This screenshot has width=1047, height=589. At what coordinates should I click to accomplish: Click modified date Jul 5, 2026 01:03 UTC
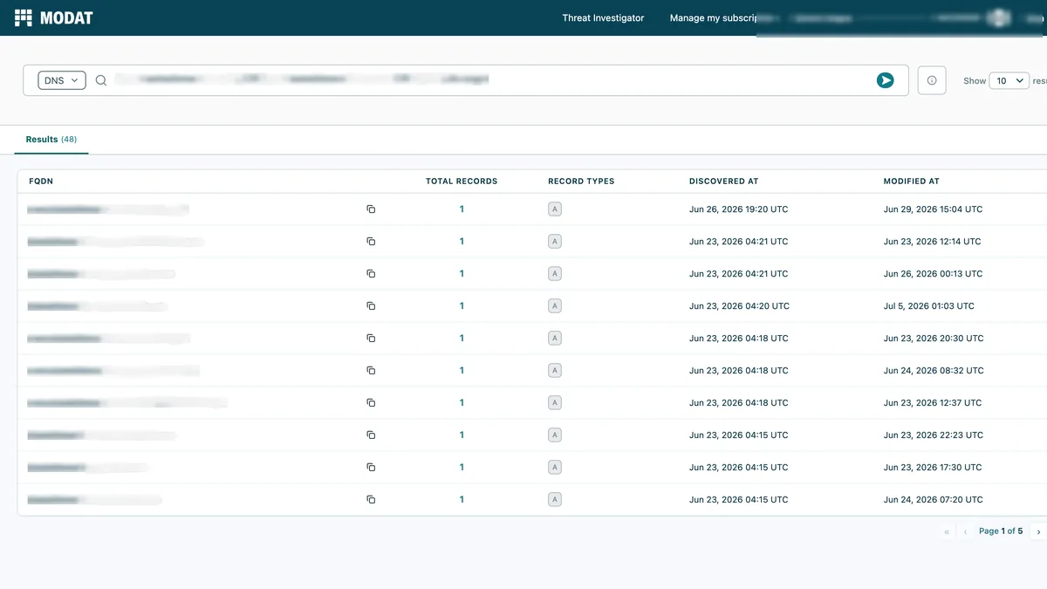(929, 306)
